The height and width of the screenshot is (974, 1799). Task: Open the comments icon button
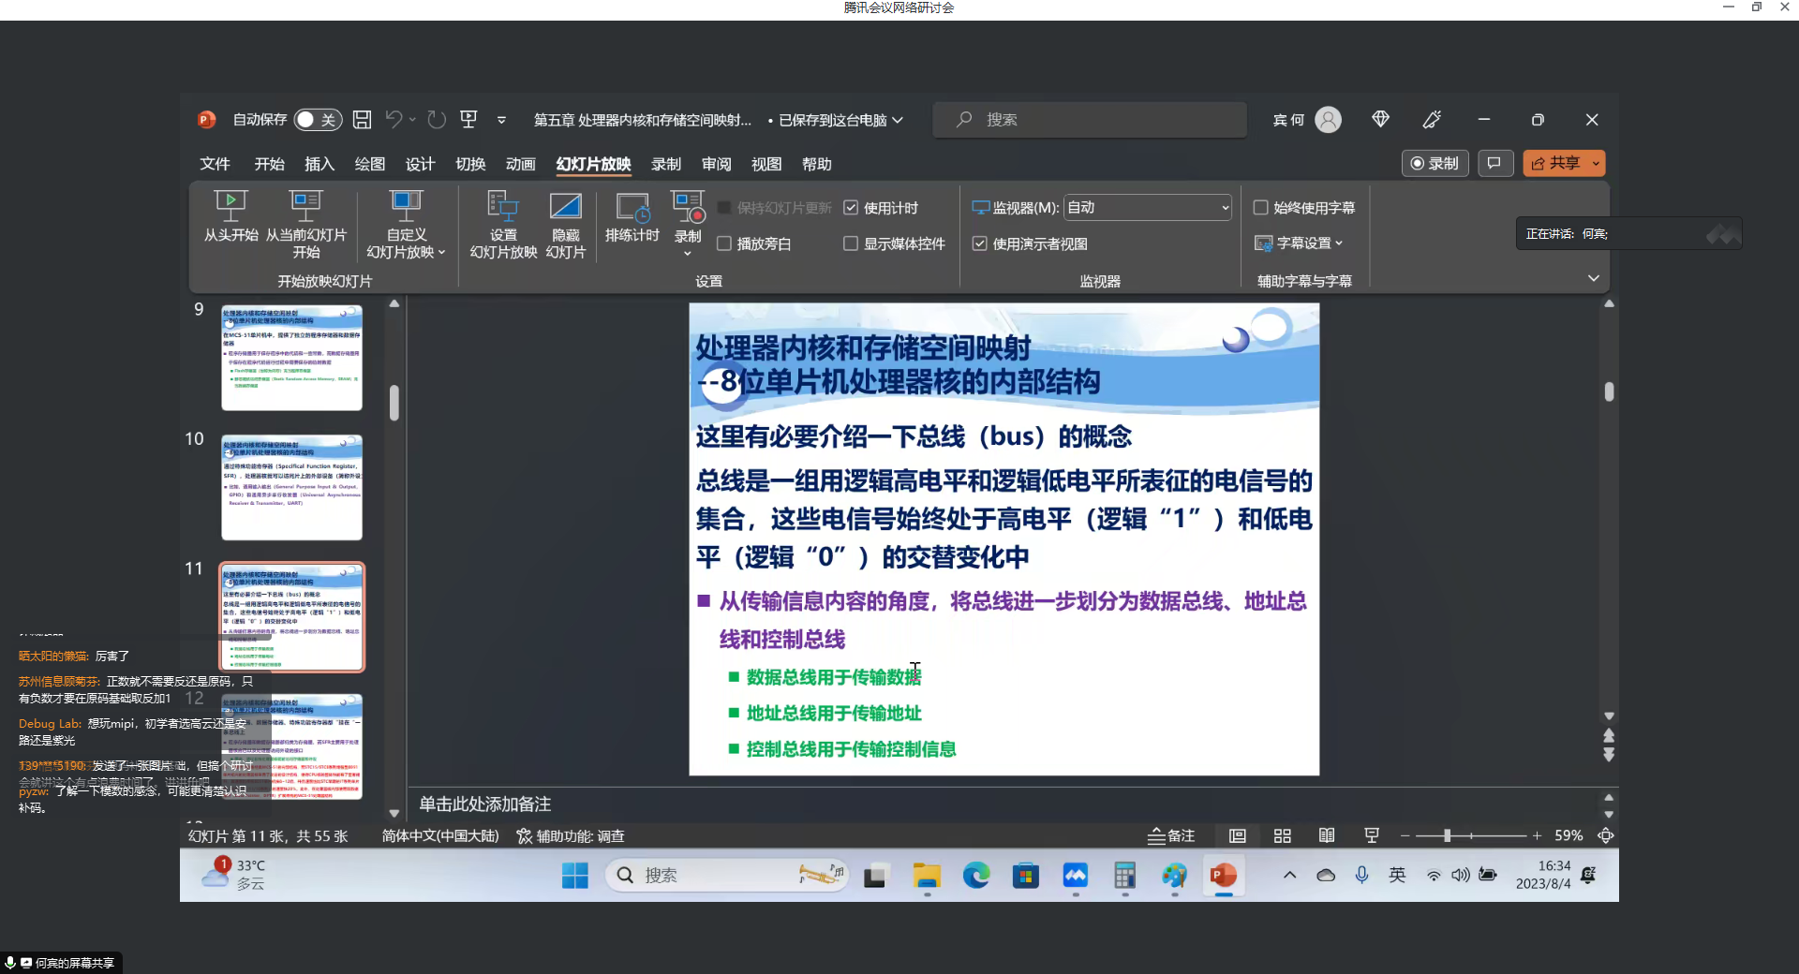pyautogui.click(x=1494, y=163)
